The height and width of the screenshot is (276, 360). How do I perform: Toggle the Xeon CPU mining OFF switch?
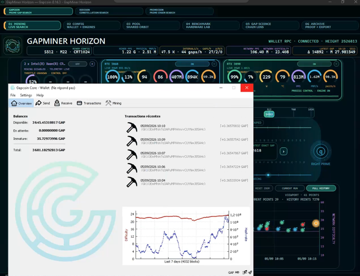pyautogui.click(x=78, y=64)
